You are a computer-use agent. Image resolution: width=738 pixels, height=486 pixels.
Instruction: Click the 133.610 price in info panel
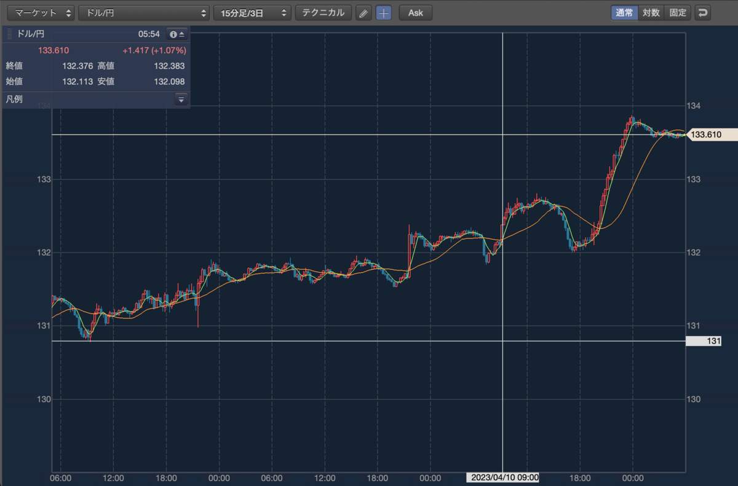coord(55,50)
